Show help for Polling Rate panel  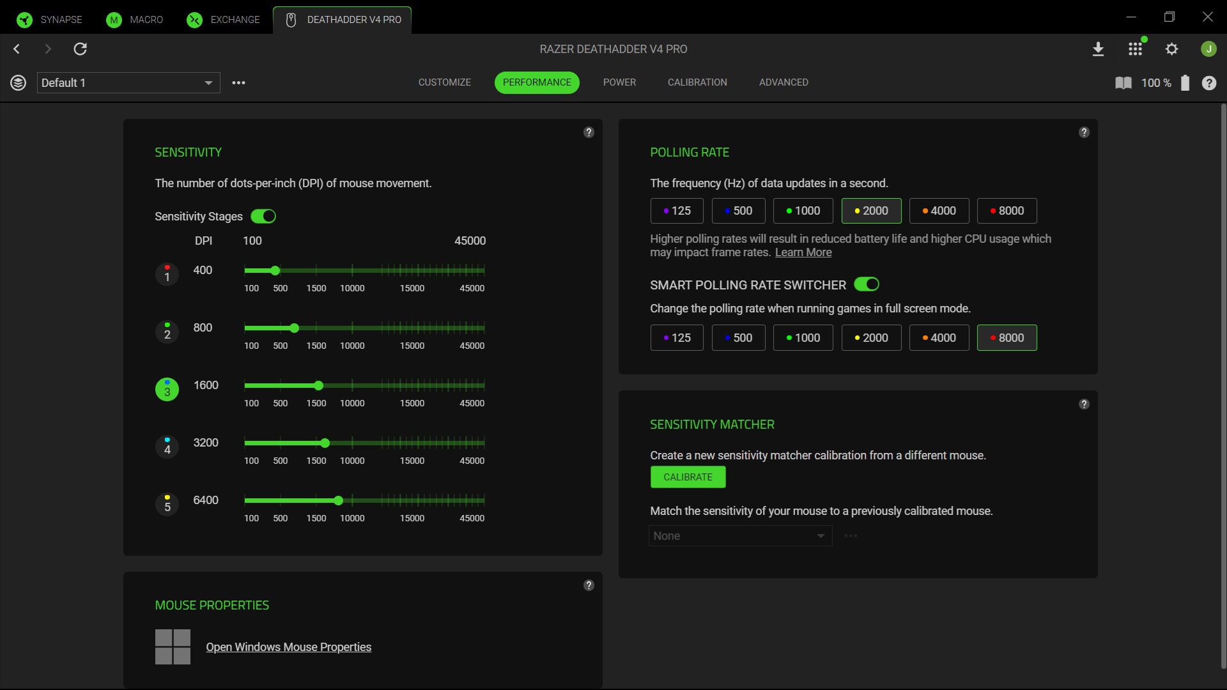coord(1084,132)
